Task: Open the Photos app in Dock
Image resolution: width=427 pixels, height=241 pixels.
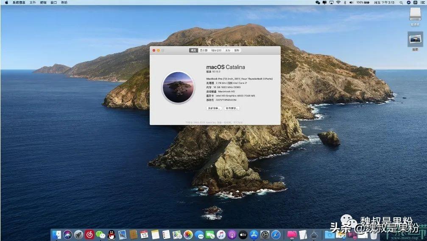Action: pyautogui.click(x=188, y=234)
